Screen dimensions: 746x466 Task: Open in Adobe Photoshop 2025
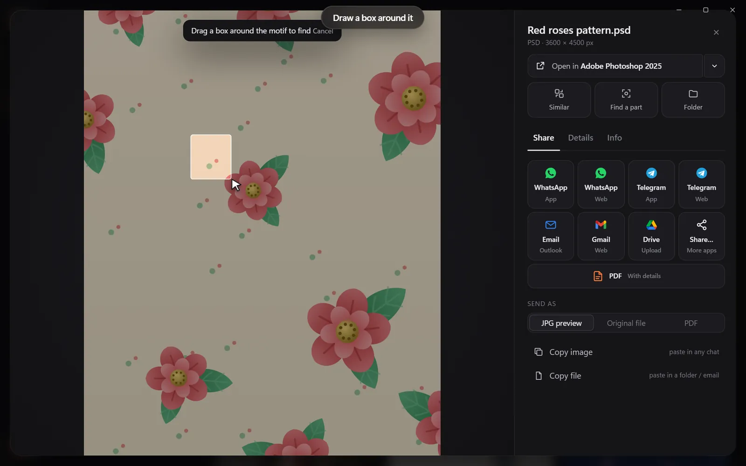click(615, 66)
